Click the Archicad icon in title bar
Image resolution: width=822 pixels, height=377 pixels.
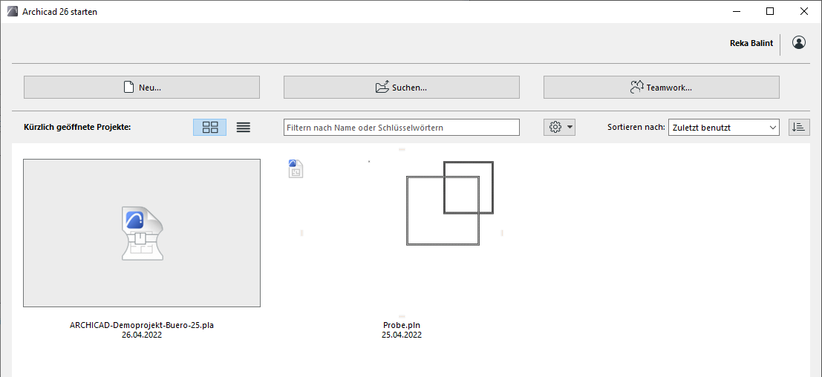point(13,12)
